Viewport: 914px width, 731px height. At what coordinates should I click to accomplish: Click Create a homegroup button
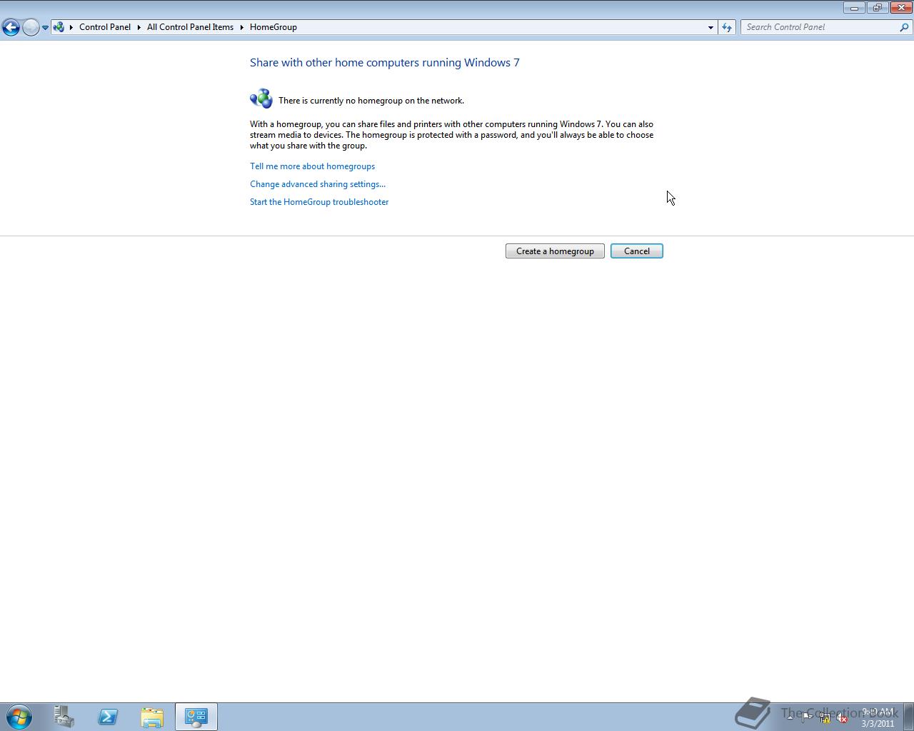(x=555, y=251)
